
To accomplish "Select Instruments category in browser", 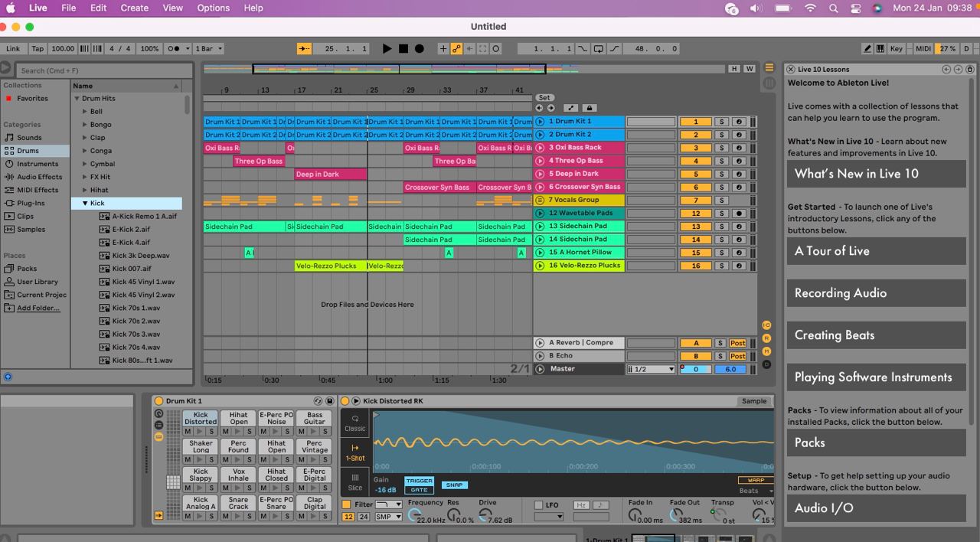I will tap(38, 164).
